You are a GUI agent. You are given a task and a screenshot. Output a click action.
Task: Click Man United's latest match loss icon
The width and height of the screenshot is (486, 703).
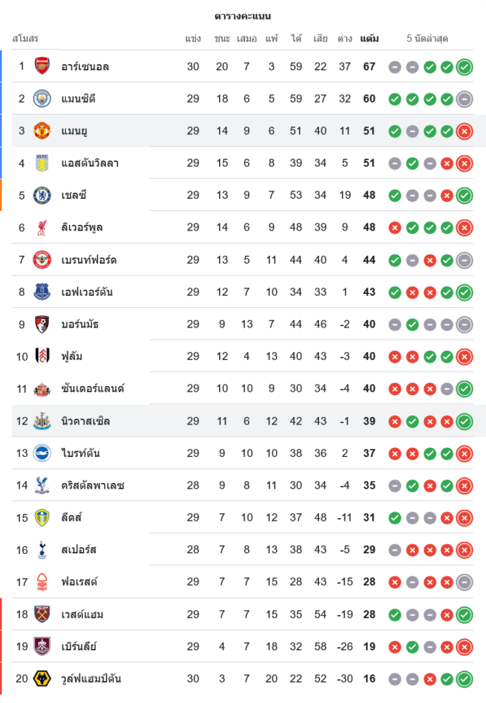pos(464,131)
